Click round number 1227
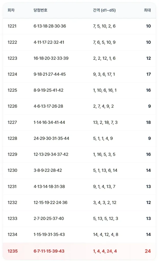Image resolution: width=159 pixels, height=261 pixels. [x=12, y=122]
